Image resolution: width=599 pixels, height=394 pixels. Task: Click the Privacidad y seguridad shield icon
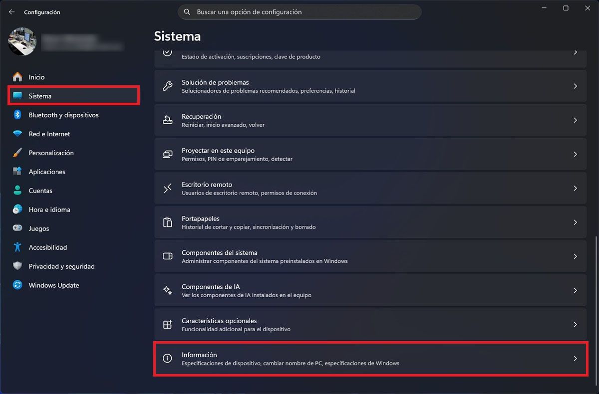point(17,266)
